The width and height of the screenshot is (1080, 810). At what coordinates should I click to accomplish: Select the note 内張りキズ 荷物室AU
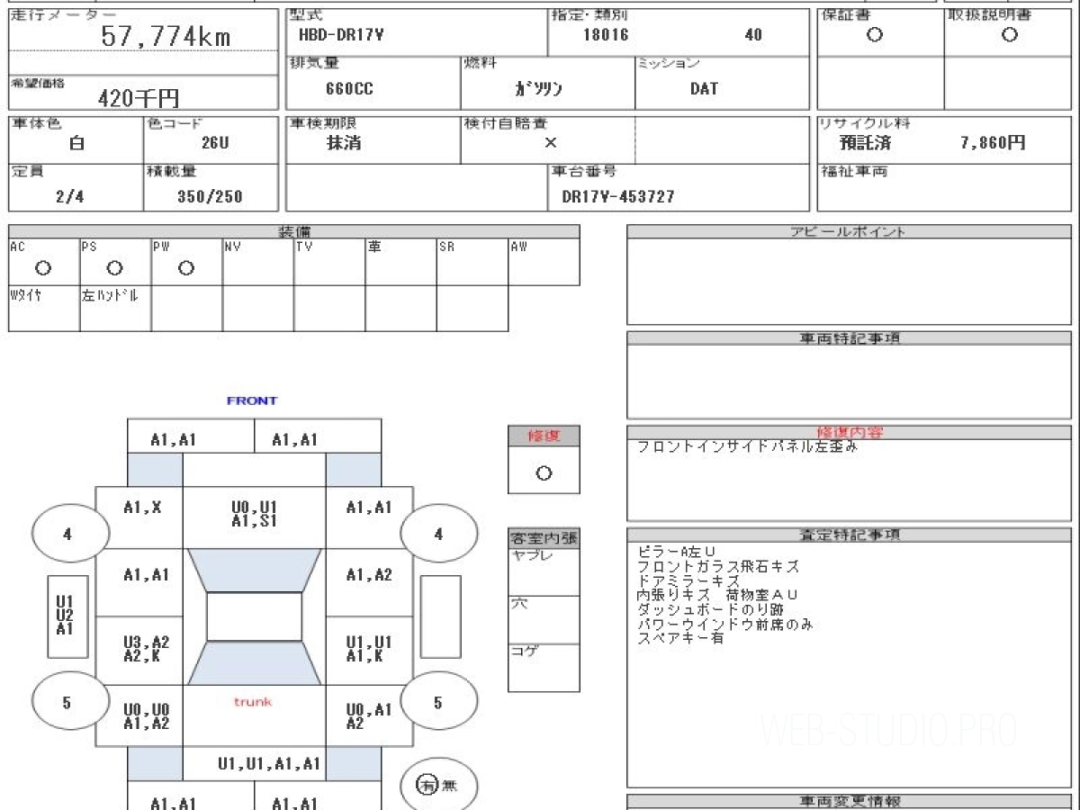click(x=717, y=595)
